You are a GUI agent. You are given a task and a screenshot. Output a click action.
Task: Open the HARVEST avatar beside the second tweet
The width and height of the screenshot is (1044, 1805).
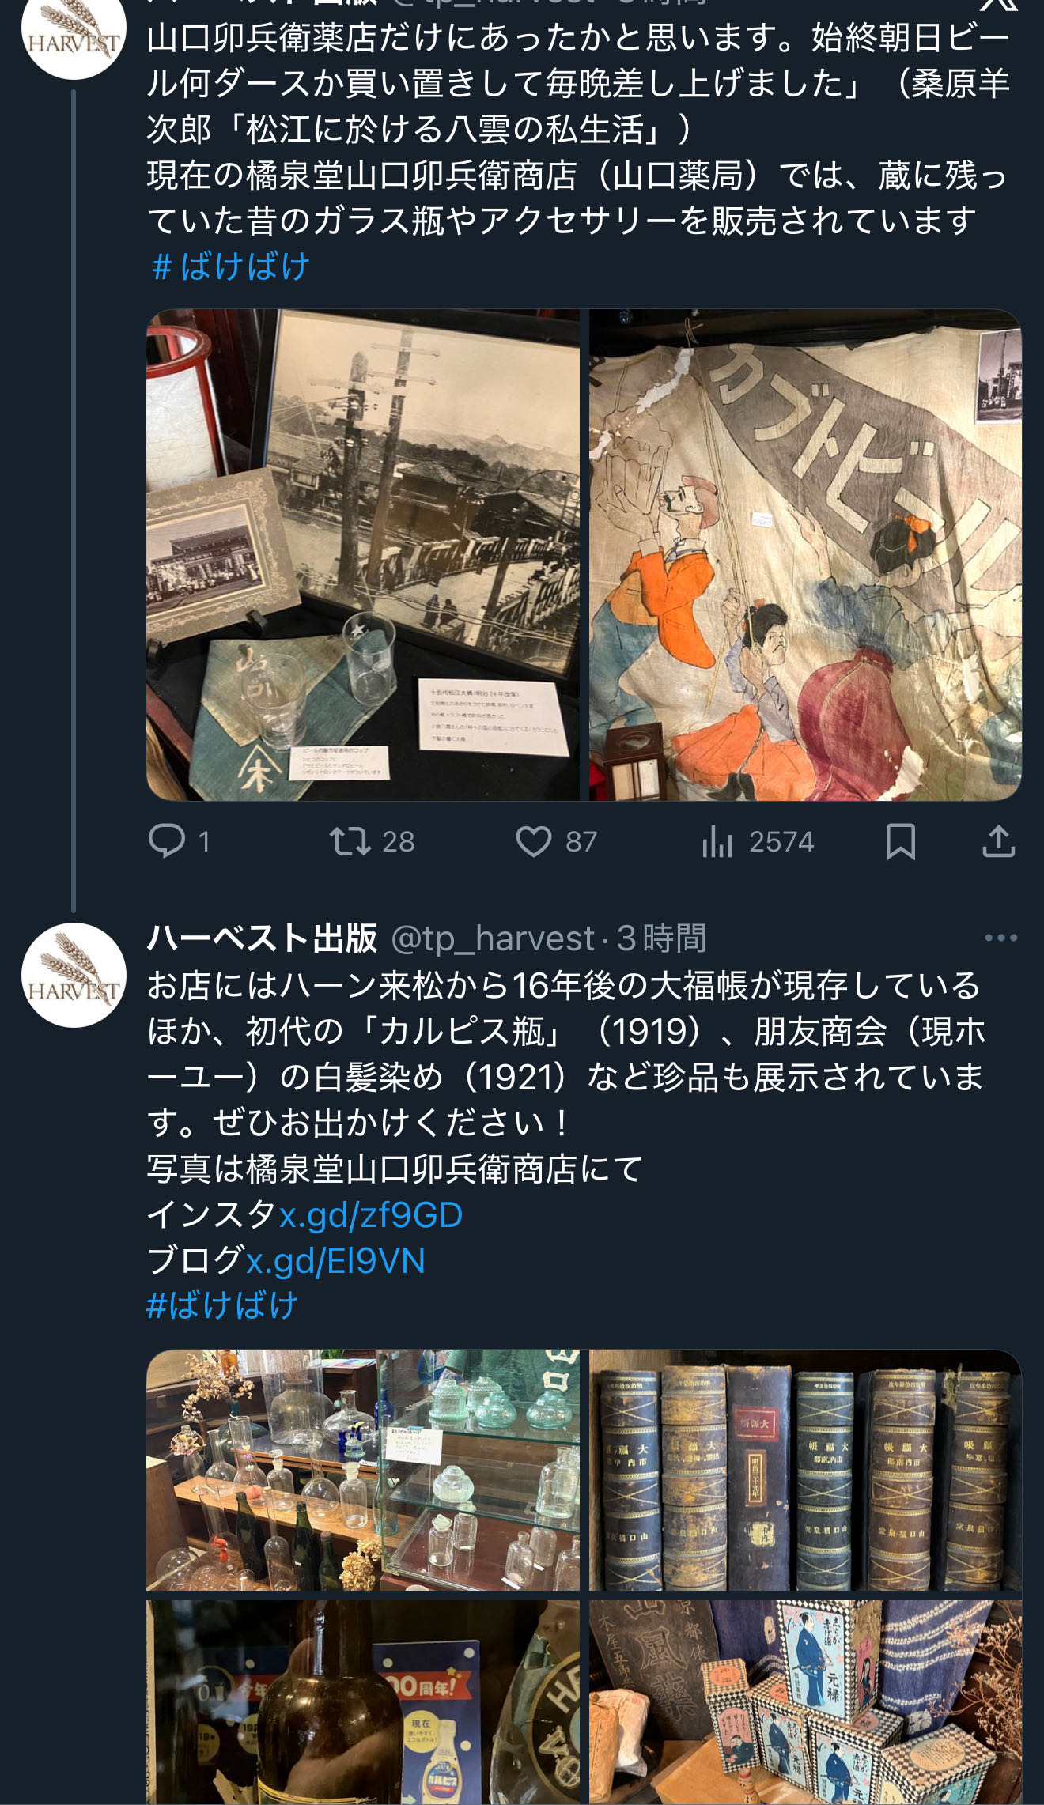coord(74,975)
